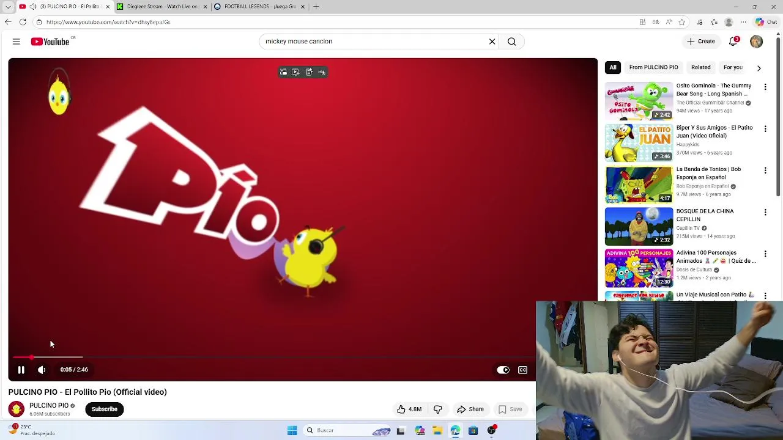Pause the video
The width and height of the screenshot is (783, 440).
click(x=21, y=370)
